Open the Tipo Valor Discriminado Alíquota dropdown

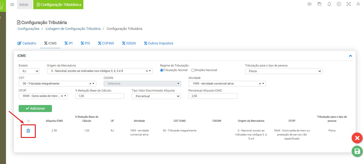156,96
